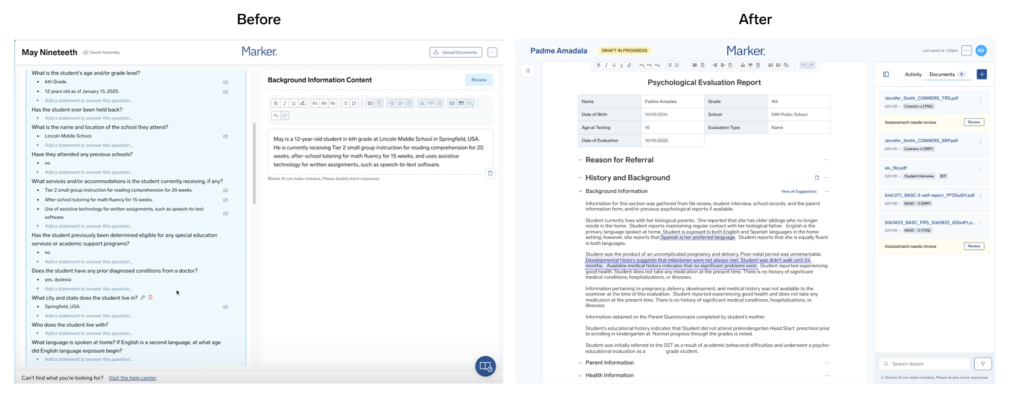Select the Documents tab
1009x398 pixels.
942,74
